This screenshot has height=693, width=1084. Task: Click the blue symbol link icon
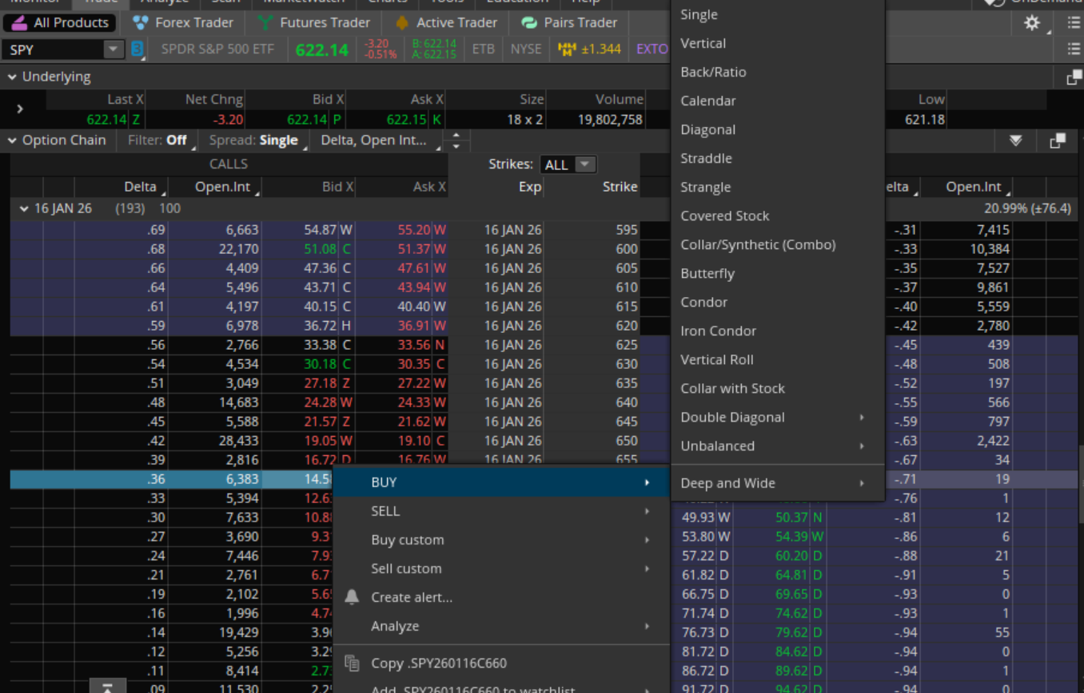coord(137,49)
